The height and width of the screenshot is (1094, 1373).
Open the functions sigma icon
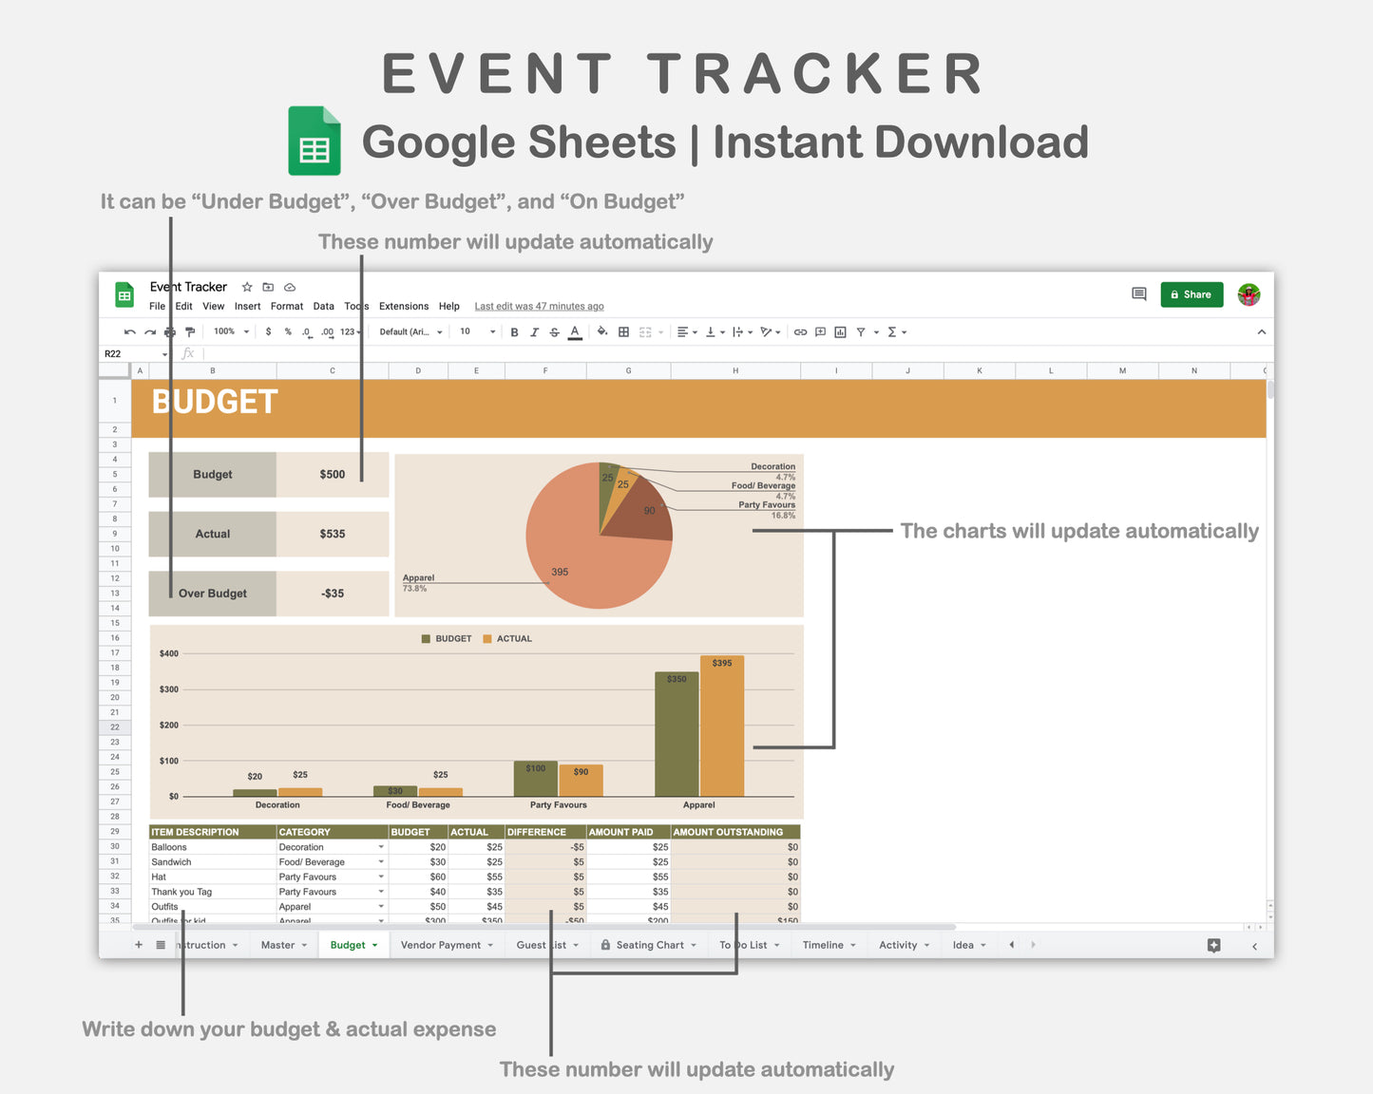click(x=891, y=331)
